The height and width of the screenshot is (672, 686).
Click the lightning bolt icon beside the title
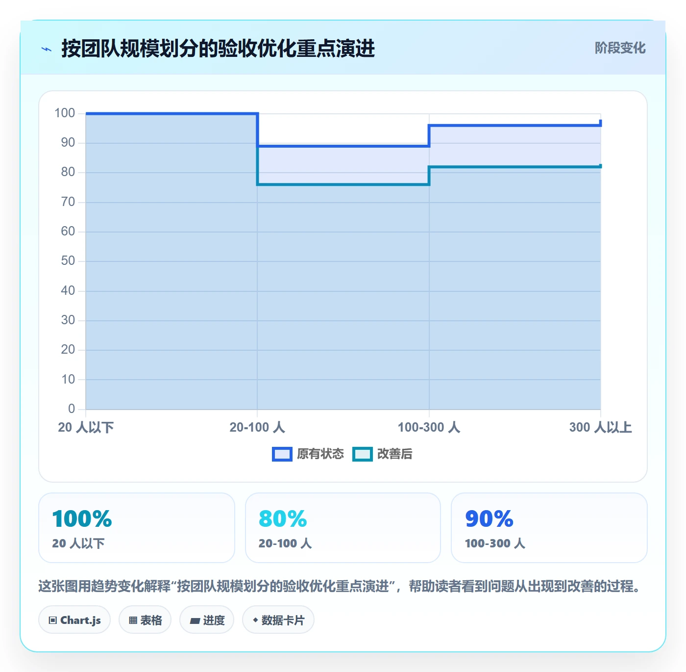tap(47, 49)
